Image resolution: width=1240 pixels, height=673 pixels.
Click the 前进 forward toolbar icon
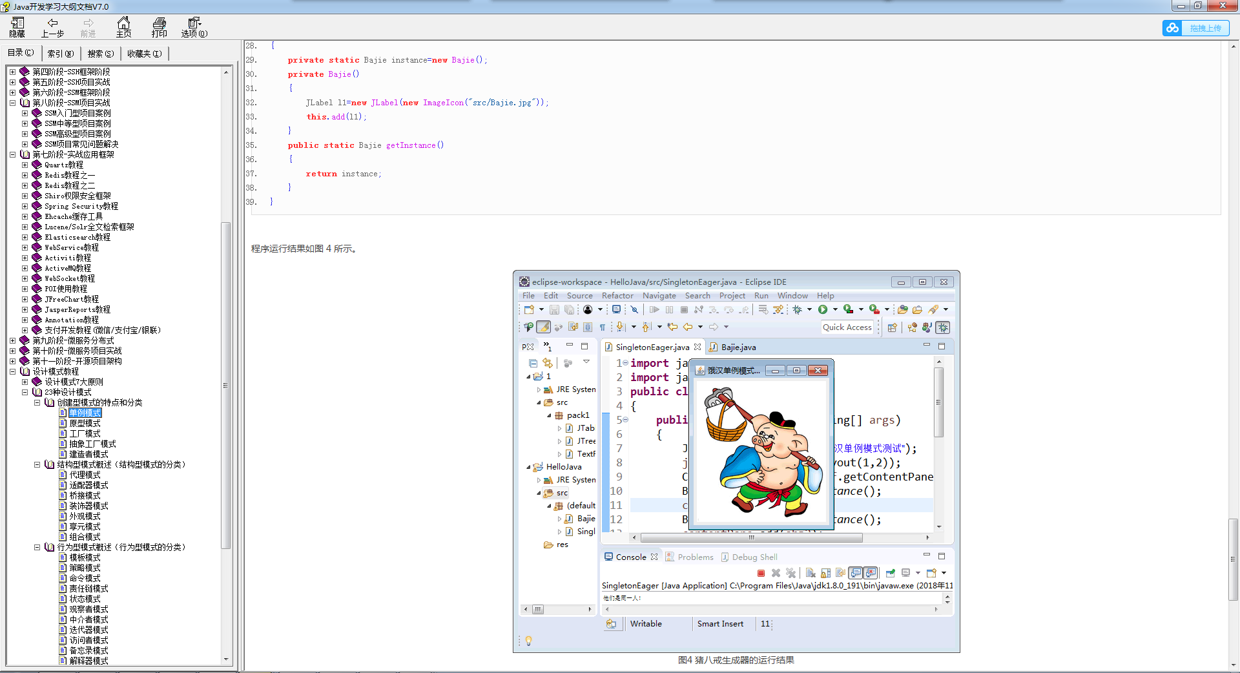[x=88, y=28]
